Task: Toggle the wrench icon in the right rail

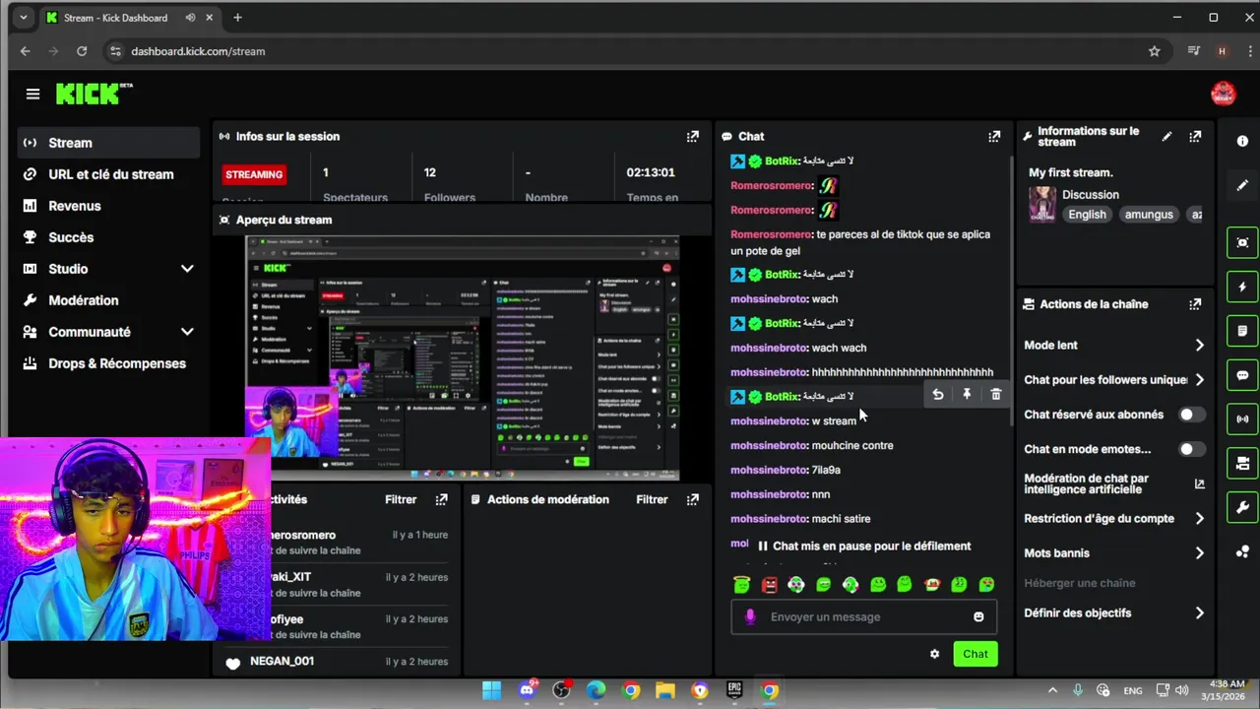Action: (1242, 507)
